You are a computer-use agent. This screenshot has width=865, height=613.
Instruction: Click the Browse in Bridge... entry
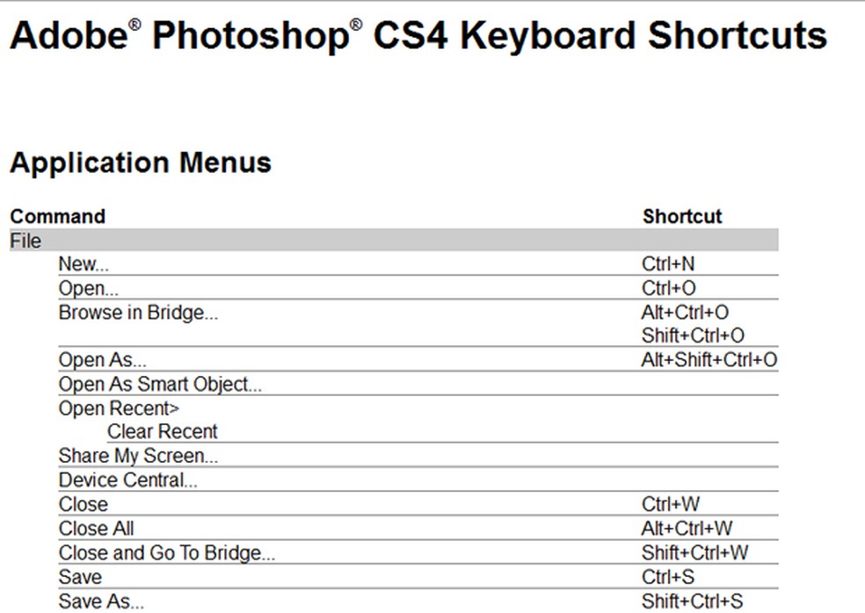click(x=138, y=312)
